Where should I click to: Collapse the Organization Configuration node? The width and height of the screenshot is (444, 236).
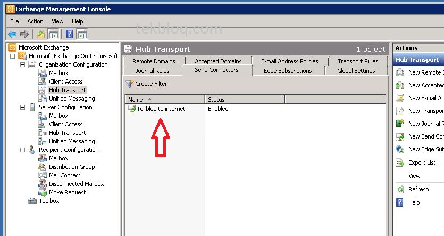point(23,64)
